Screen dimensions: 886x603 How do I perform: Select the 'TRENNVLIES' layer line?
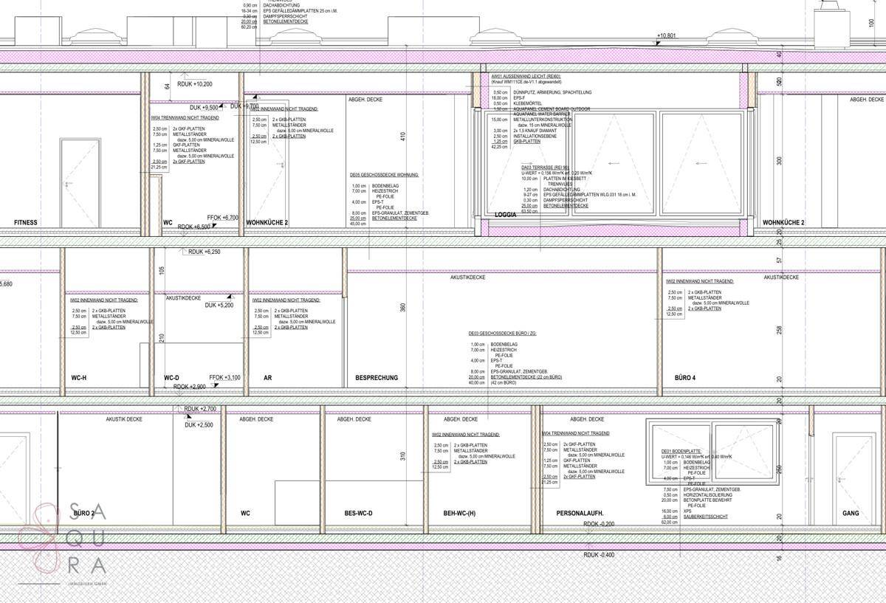point(560,183)
